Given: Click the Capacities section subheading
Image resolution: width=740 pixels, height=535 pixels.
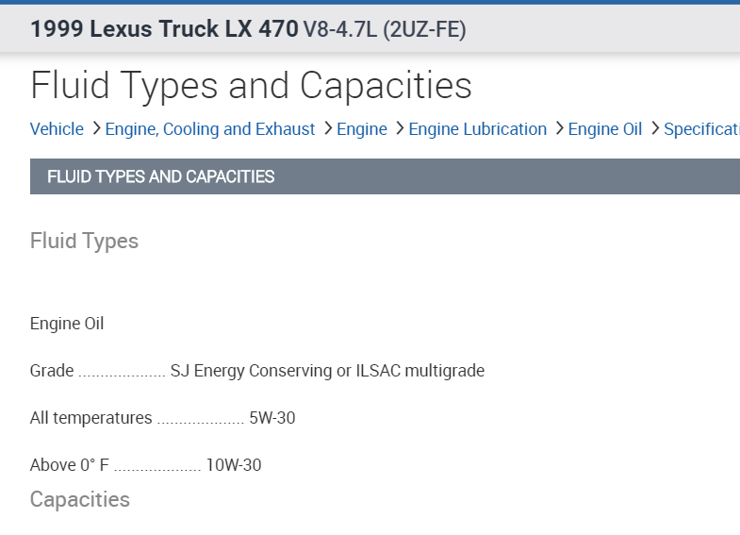Looking at the screenshot, I should tap(79, 498).
